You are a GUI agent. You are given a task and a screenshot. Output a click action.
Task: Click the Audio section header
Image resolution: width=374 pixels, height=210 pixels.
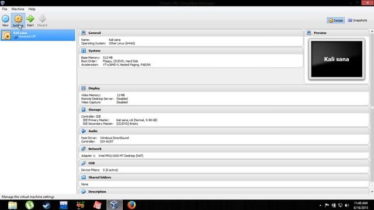coord(224,131)
